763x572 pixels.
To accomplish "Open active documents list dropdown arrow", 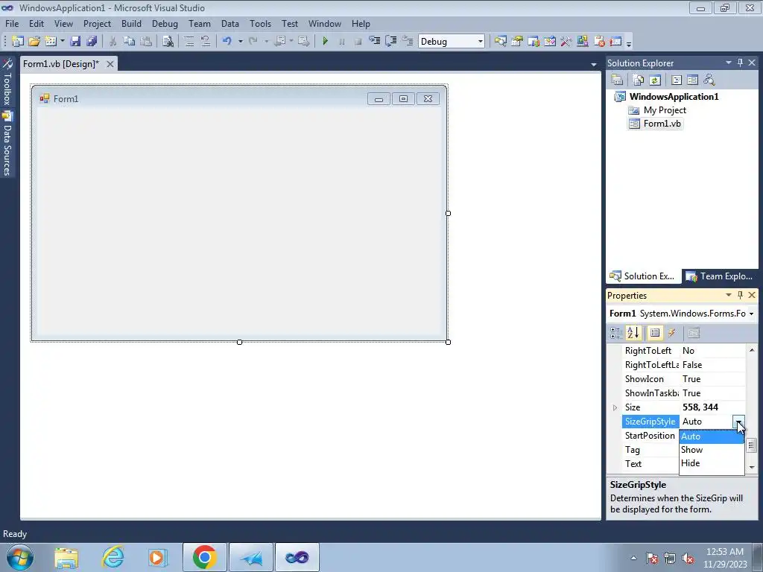I will pyautogui.click(x=594, y=64).
